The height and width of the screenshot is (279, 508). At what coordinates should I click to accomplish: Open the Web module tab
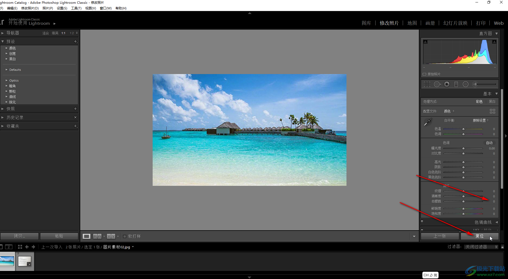(x=499, y=23)
